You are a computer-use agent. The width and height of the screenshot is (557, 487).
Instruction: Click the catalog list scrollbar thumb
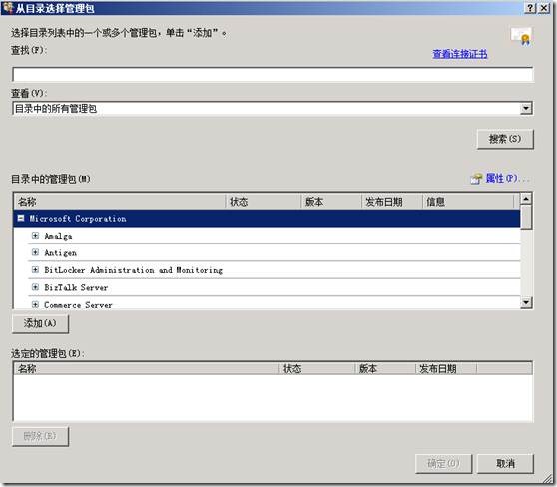click(x=526, y=217)
